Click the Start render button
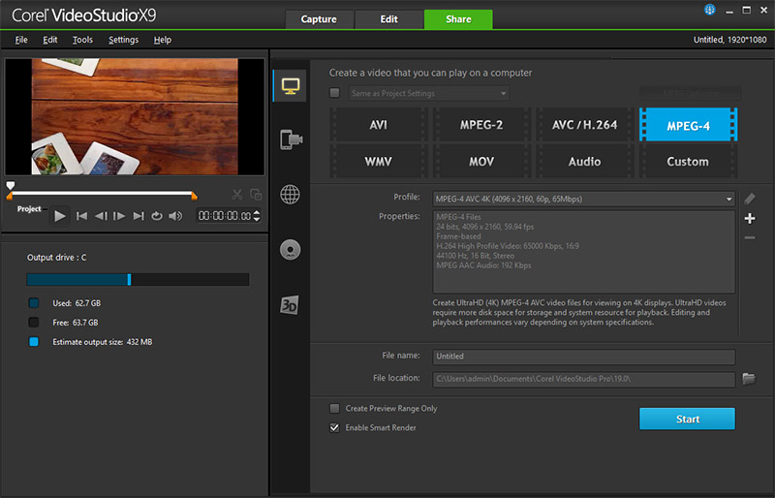Image resolution: width=775 pixels, height=498 pixels. coord(687,419)
